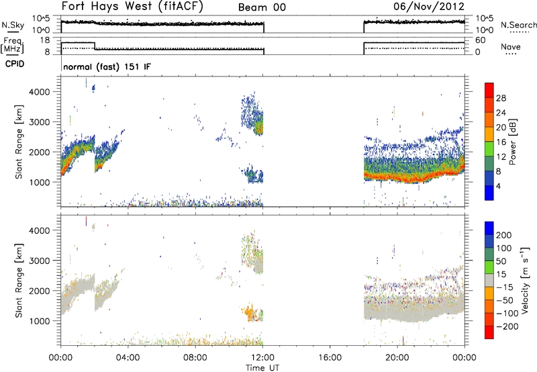Select the 'N.Search' legend label
The image size is (537, 372).
pyautogui.click(x=518, y=25)
